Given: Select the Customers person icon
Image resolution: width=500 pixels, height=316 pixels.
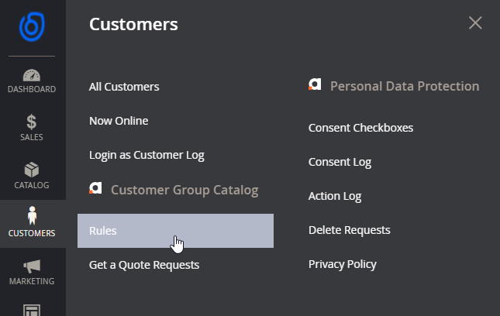Looking at the screenshot, I should tap(32, 215).
